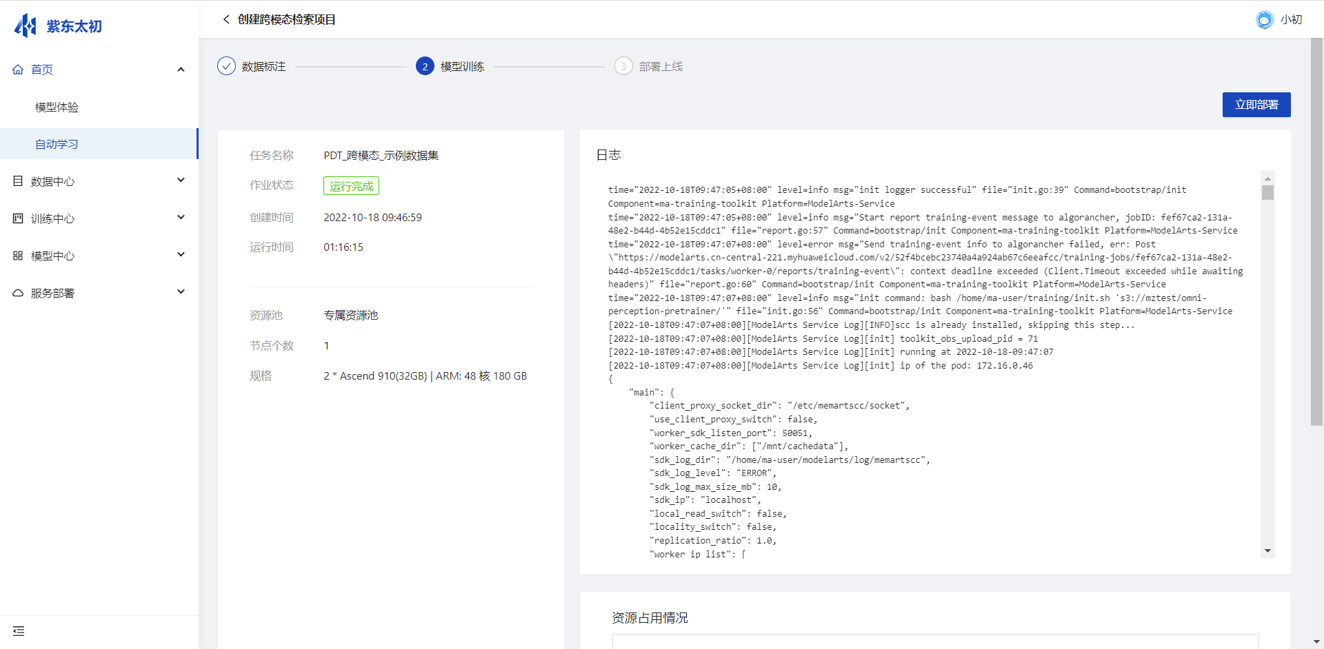Open 服务部署 menu label
Screen dimensions: 1324x649
coord(52,293)
